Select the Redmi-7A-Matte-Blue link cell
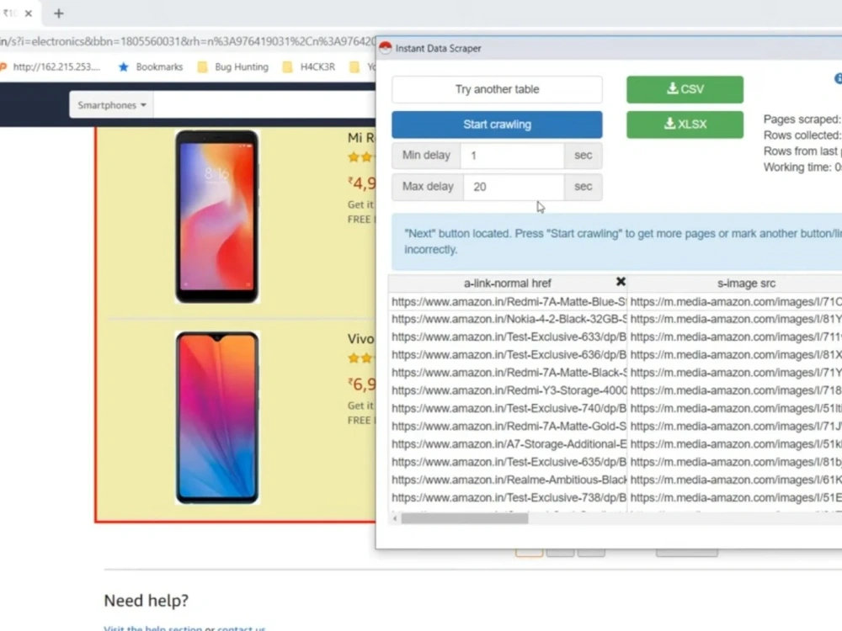 click(508, 301)
